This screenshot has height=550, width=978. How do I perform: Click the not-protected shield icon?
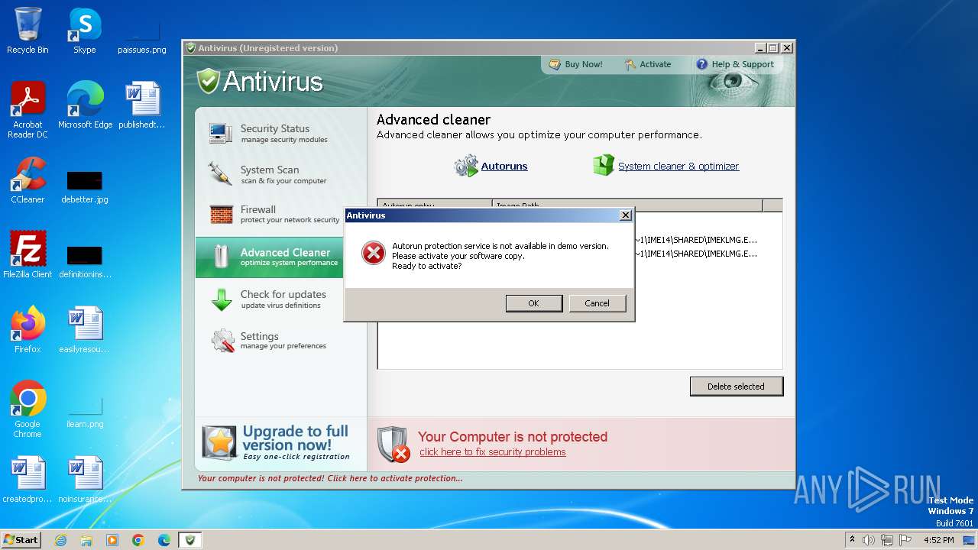(393, 444)
